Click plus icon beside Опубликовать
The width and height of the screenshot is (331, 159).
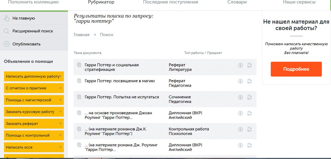6,44
